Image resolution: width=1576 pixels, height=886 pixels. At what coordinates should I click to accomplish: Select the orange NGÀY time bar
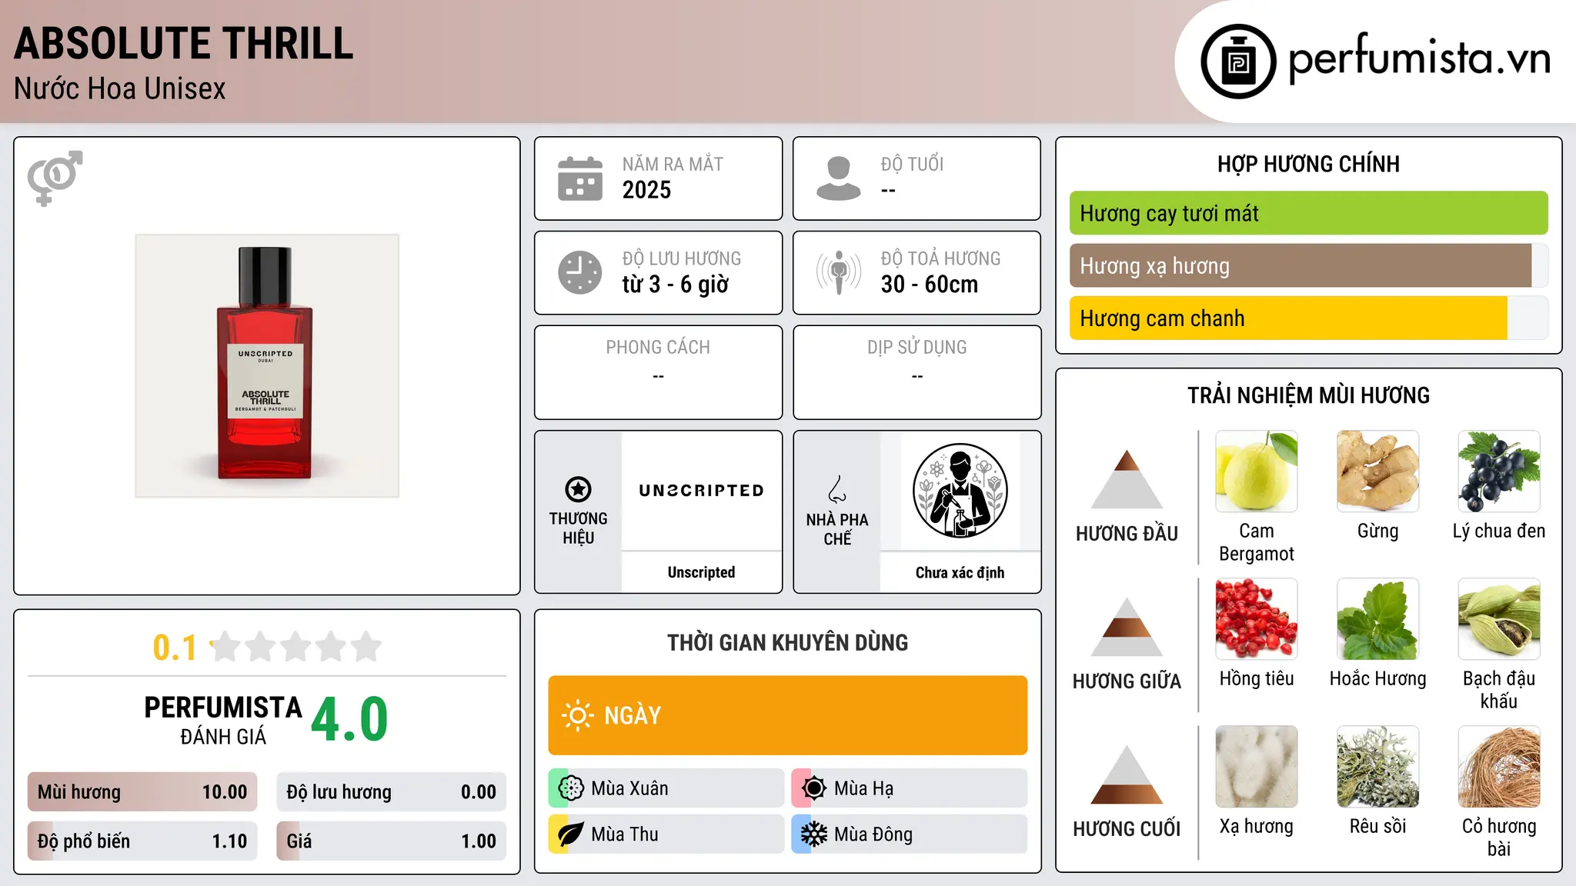pos(788,715)
